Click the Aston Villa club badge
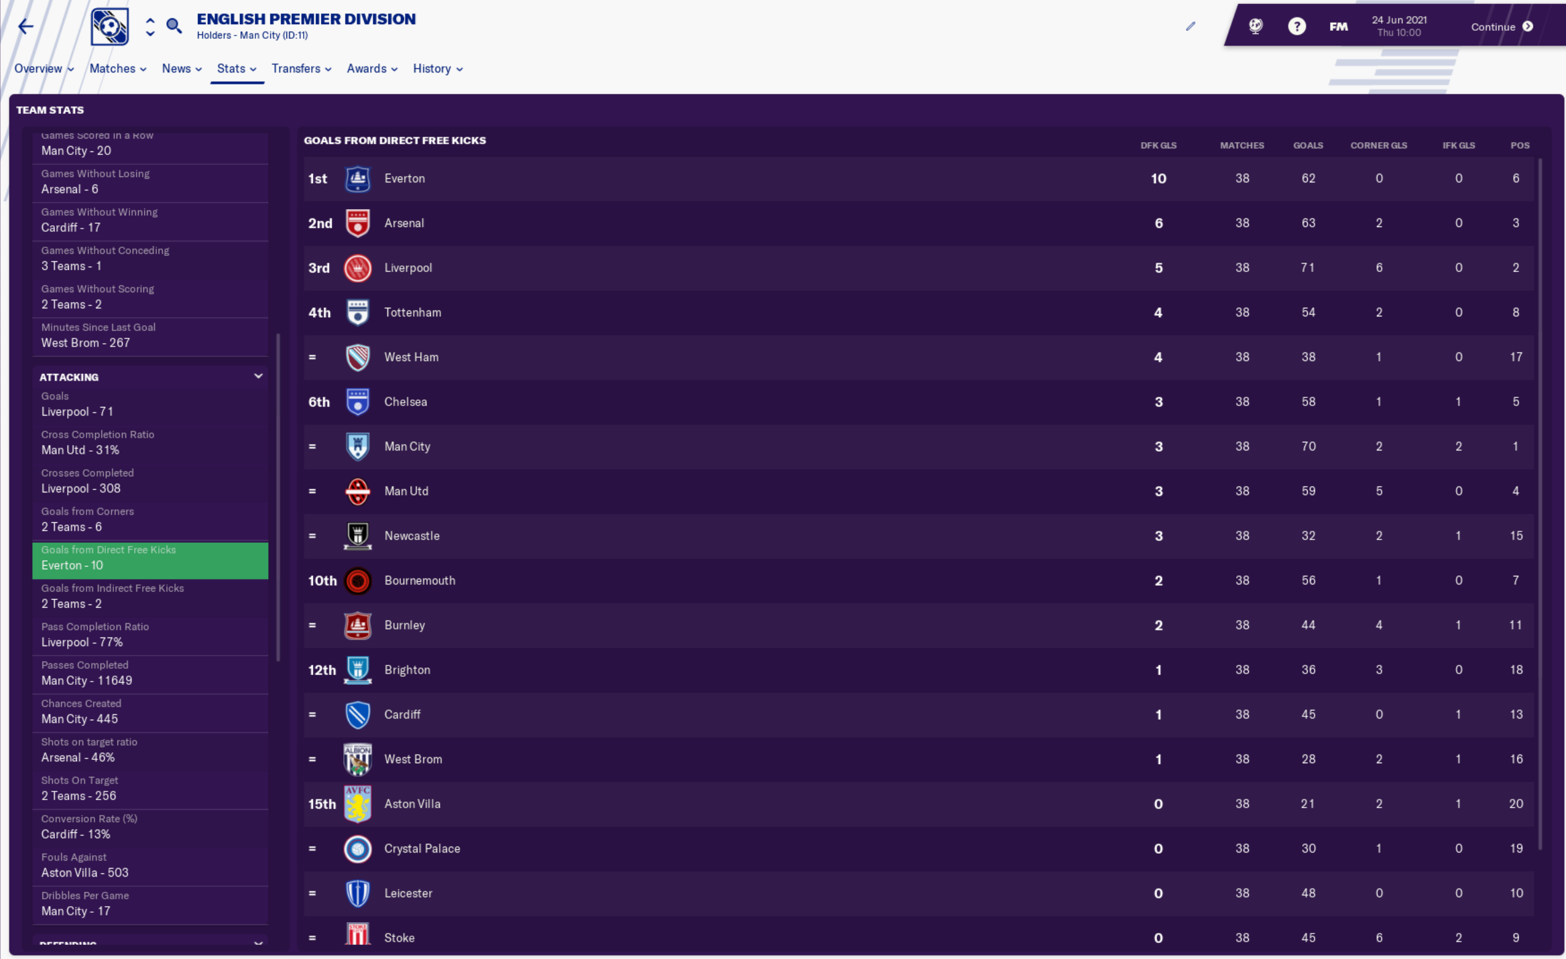1566x959 pixels. pos(357,804)
